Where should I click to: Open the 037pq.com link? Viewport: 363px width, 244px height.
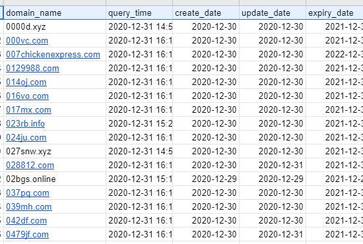coord(28,193)
